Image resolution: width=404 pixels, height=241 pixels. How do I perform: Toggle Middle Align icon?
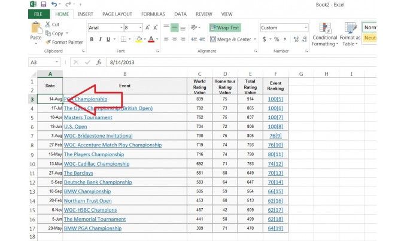pyautogui.click(x=175, y=28)
